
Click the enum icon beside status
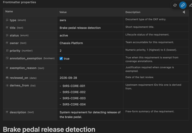tap(7, 35)
